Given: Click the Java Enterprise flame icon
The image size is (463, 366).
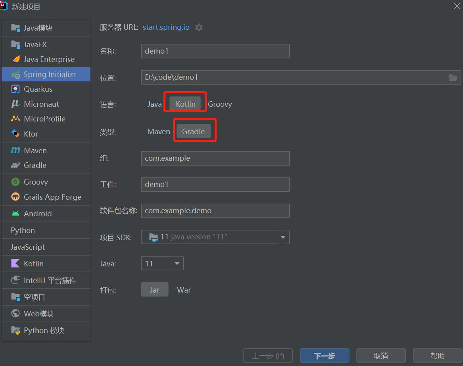Looking at the screenshot, I should 15,59.
